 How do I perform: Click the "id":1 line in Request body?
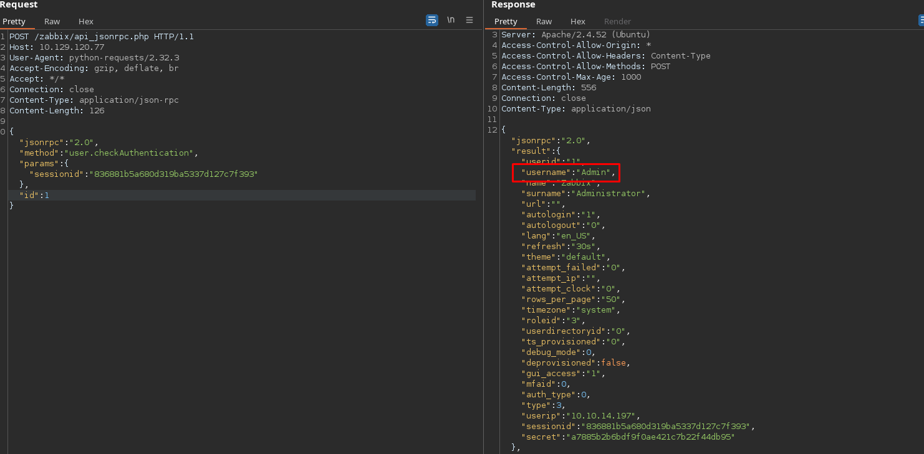[34, 196]
